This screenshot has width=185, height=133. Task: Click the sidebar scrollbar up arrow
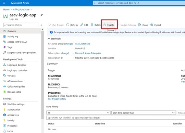[x=42, y=30]
